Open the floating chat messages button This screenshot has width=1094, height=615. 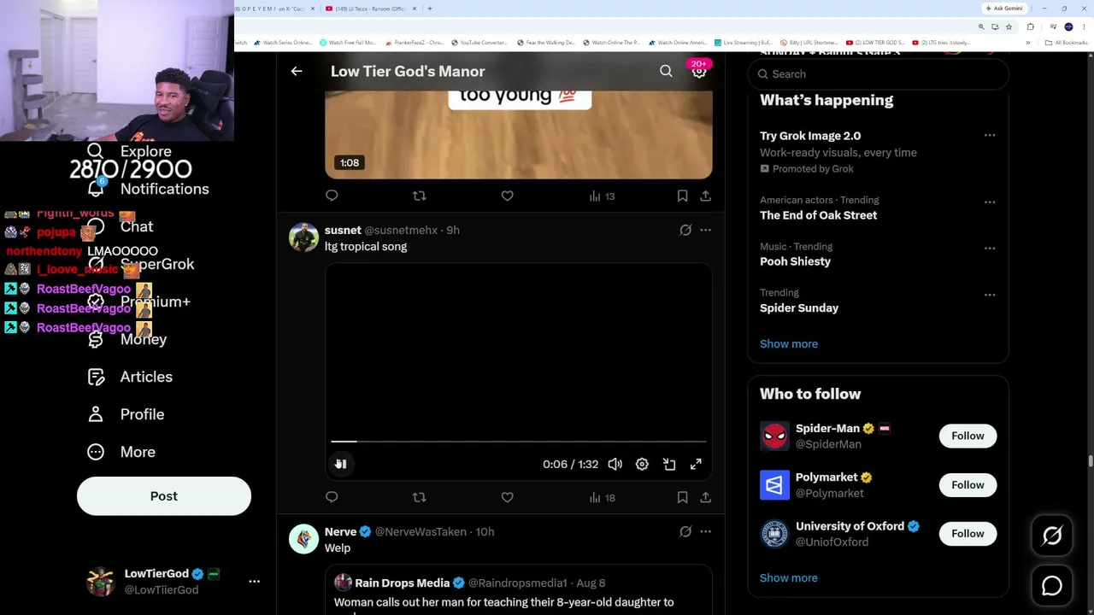coord(1052,586)
